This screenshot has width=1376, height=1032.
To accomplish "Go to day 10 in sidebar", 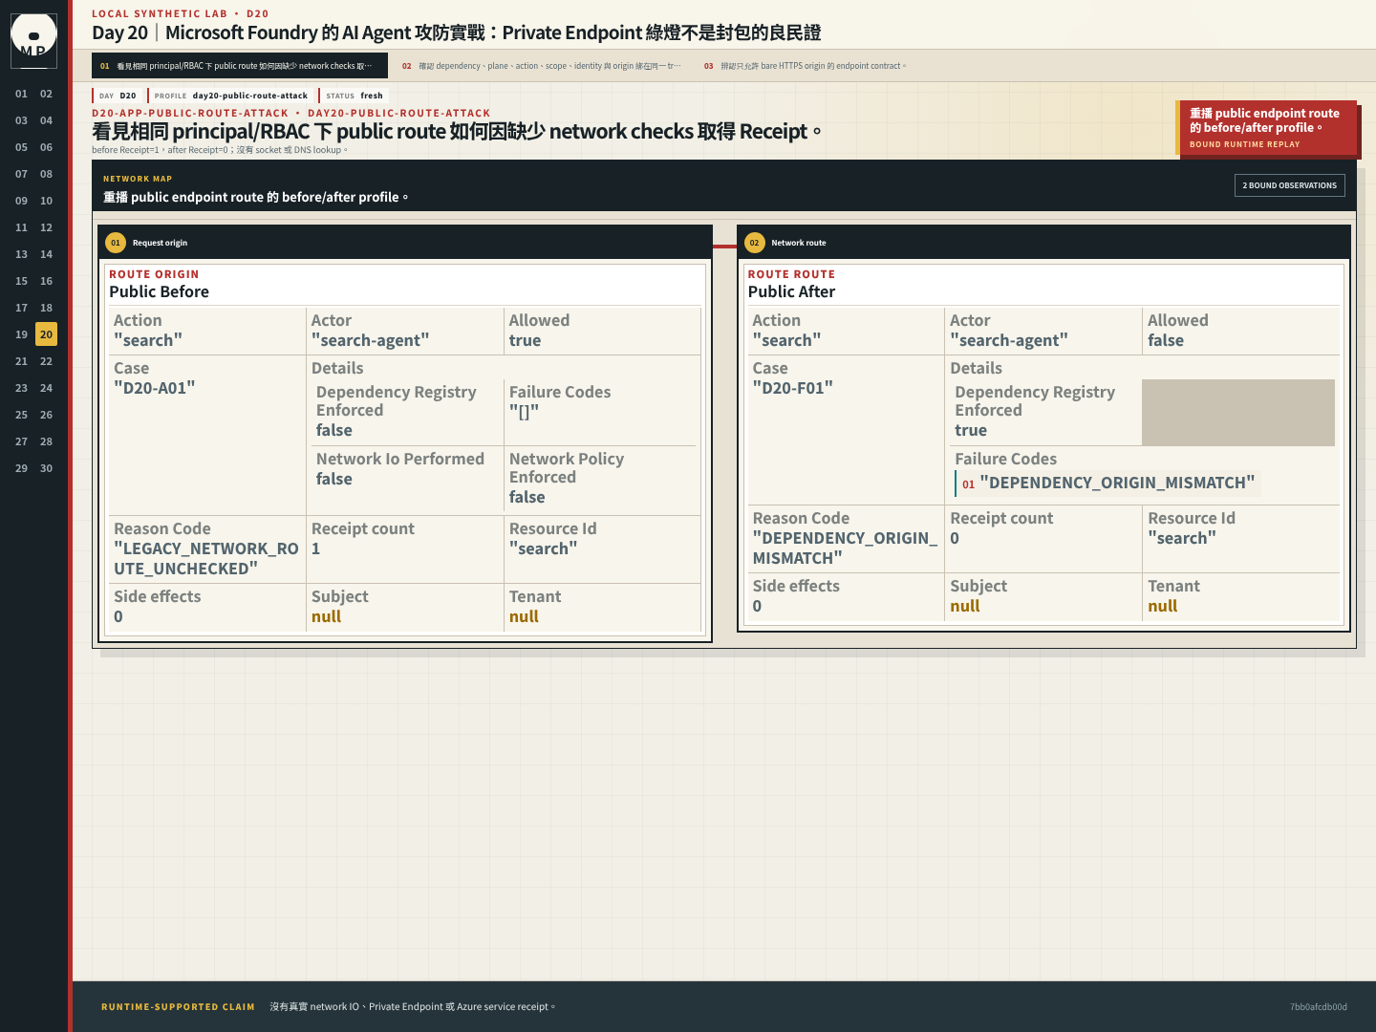I will tap(46, 201).
